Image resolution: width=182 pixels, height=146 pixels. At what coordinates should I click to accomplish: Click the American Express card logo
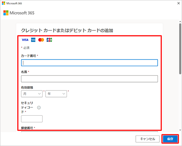[33, 40]
